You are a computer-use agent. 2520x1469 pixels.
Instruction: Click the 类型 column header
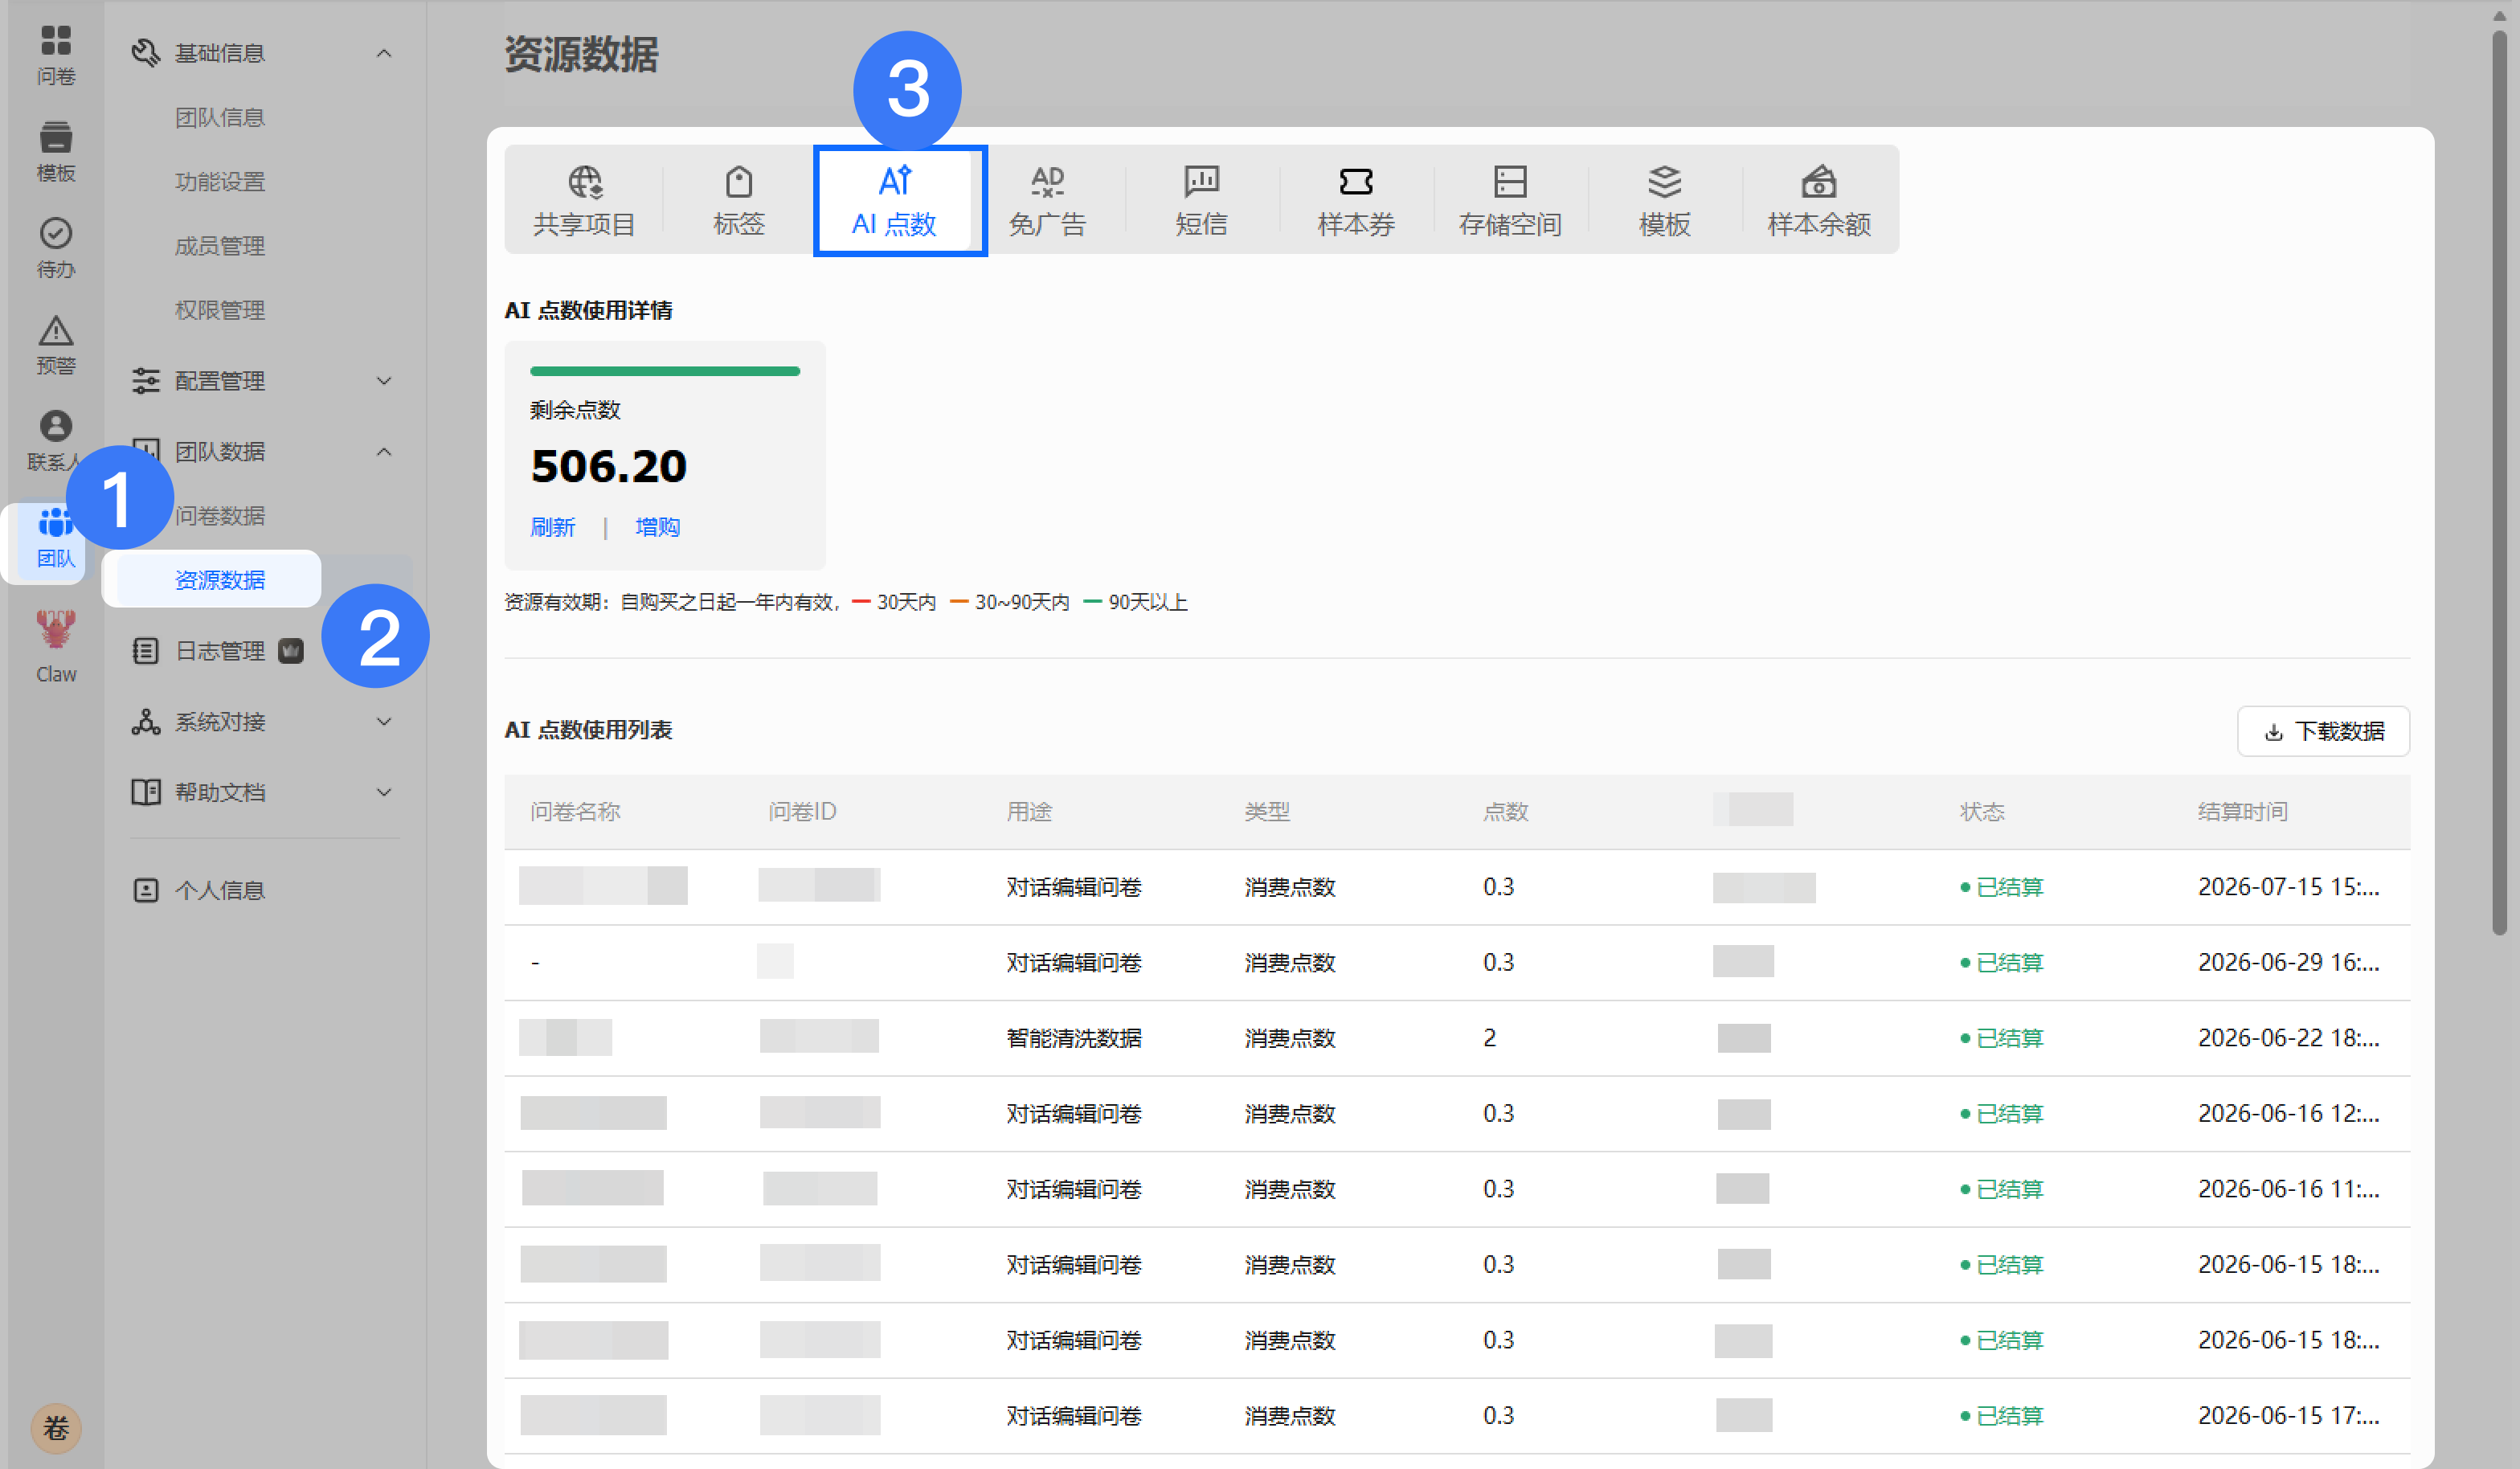(x=1267, y=811)
